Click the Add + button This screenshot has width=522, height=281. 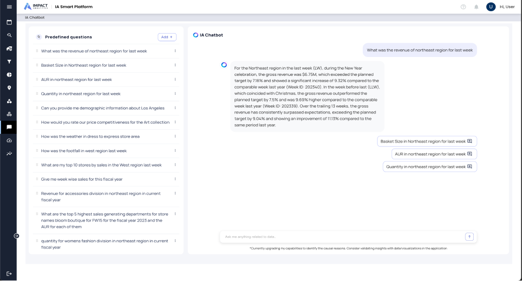click(x=167, y=37)
